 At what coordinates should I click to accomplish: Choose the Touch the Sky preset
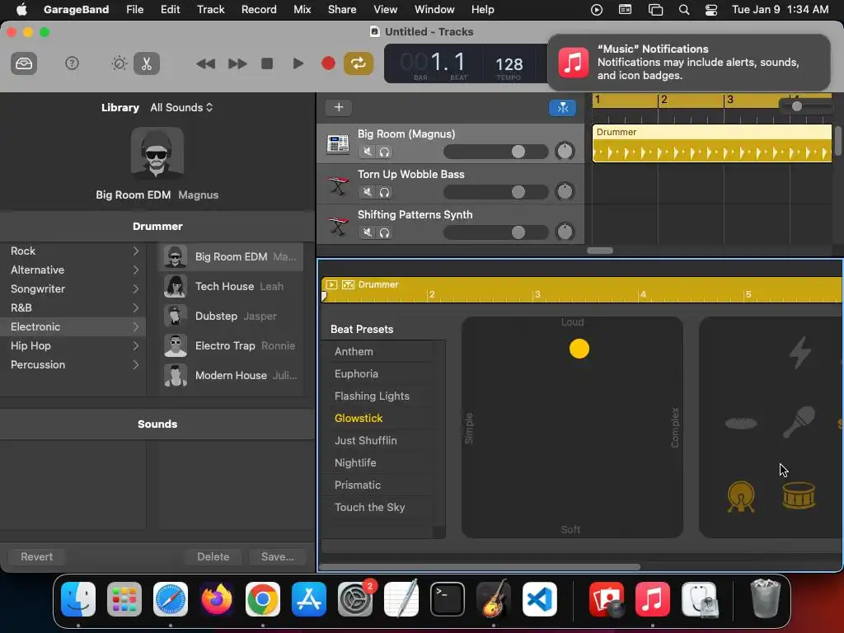[370, 508]
